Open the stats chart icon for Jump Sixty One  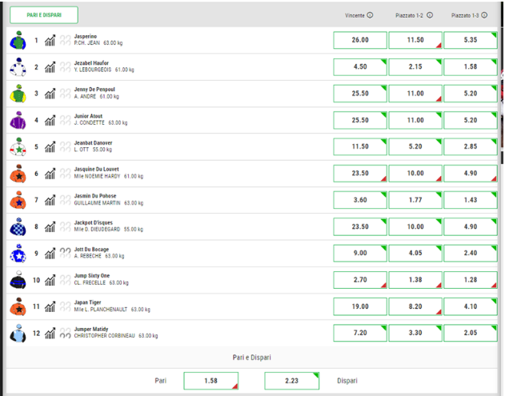click(50, 281)
